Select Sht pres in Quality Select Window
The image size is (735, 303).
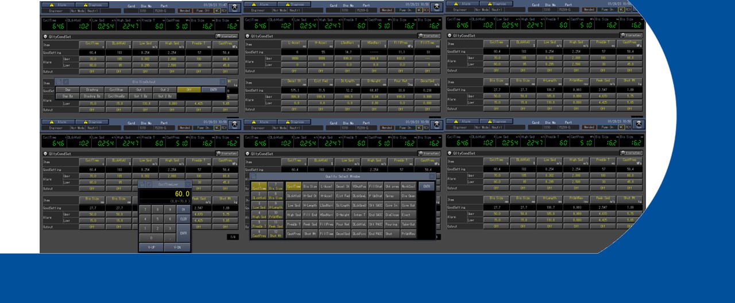pyautogui.click(x=392, y=187)
